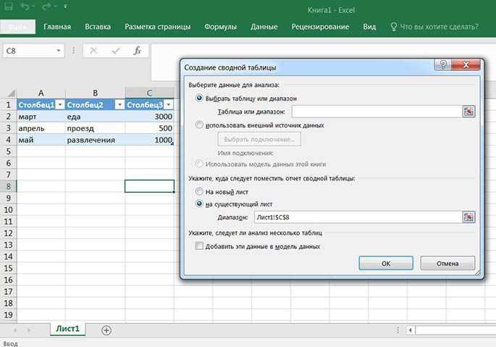Select the На новый лист radio button

tap(199, 191)
